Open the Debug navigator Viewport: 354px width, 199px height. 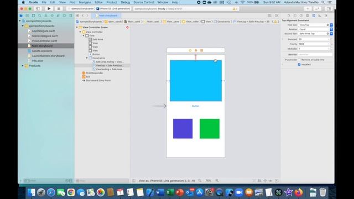58,15
